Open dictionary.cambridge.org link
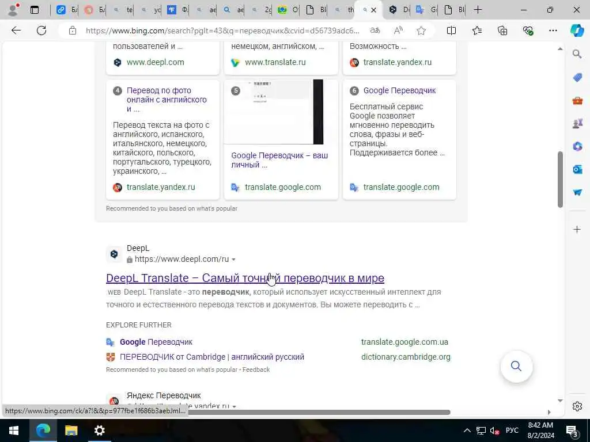The image size is (590, 442). click(406, 357)
